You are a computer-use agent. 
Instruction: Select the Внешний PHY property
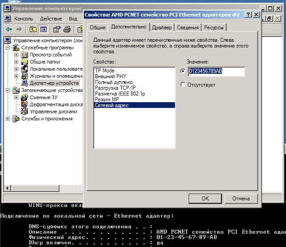[x=135, y=76]
